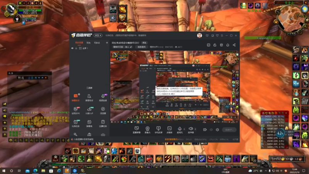This screenshot has width=309, height=174.
Task: Open the 视频连麦 tool
Action: click(103, 97)
